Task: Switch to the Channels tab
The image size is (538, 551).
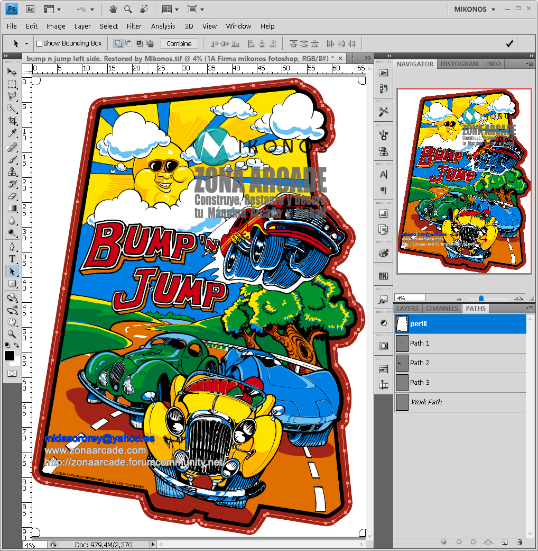Action: coord(442,309)
